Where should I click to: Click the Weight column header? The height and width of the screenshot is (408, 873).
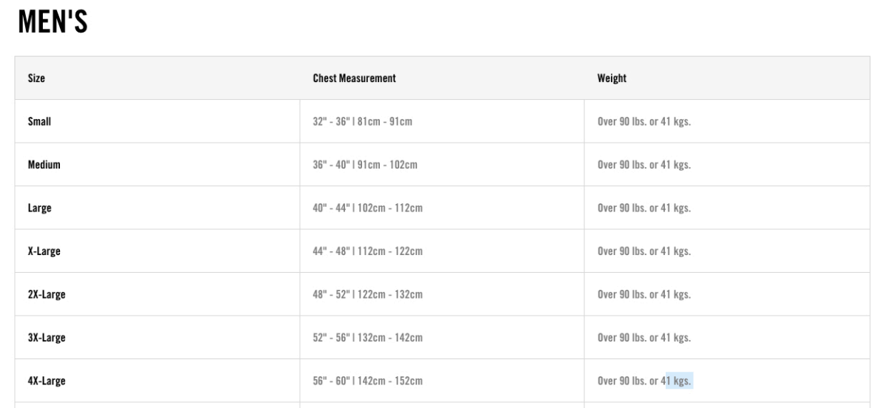(x=612, y=78)
